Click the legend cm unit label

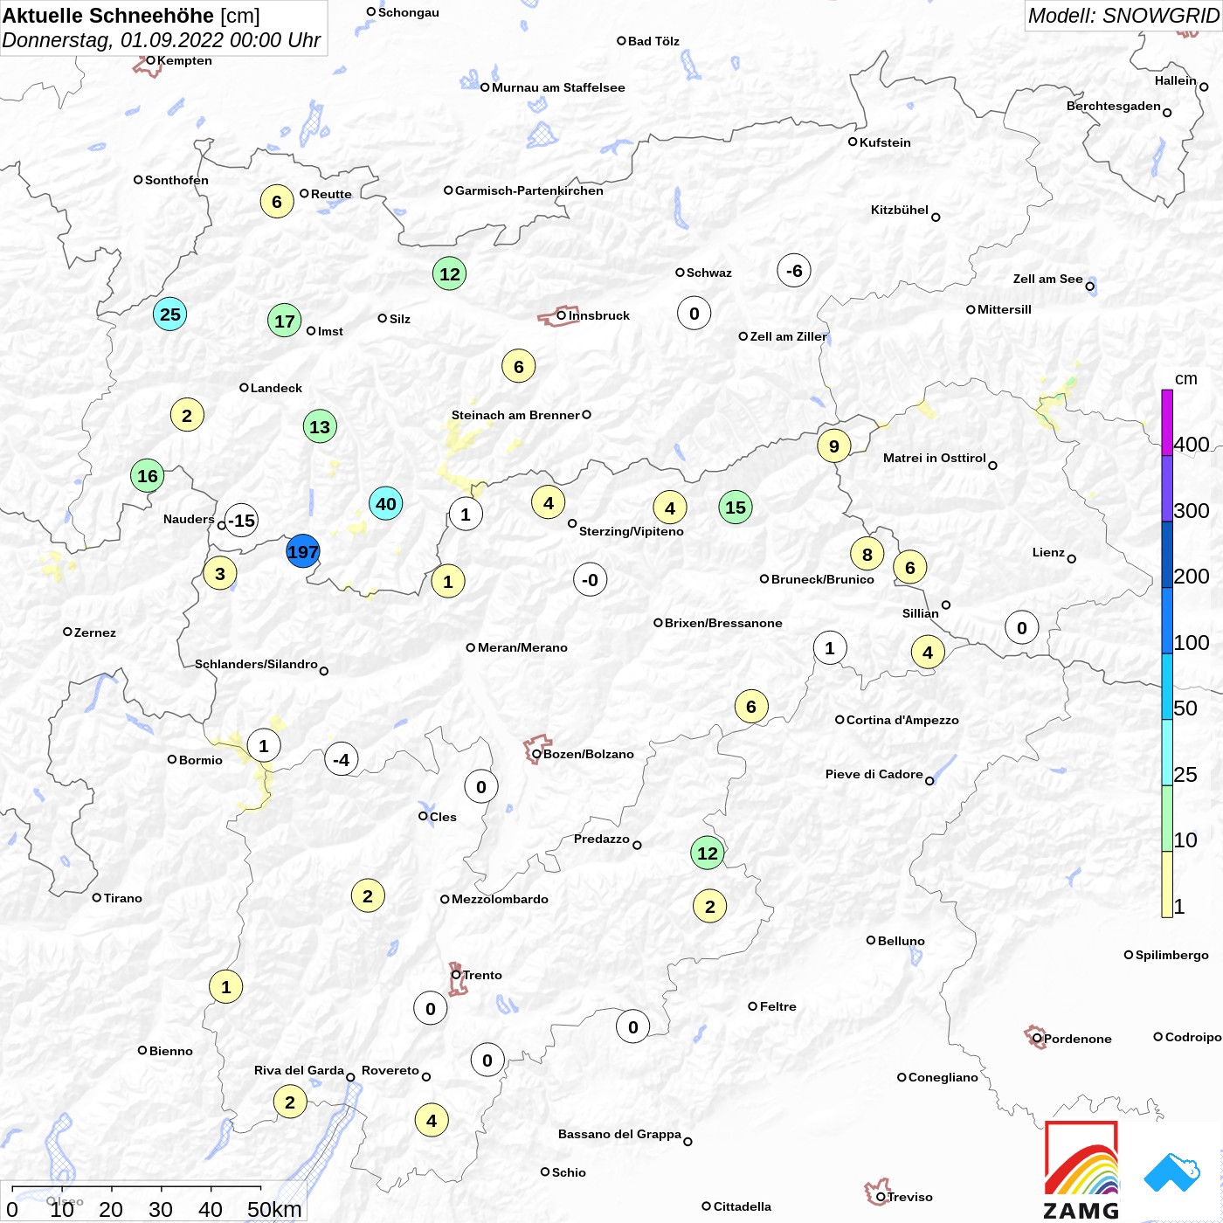click(1186, 378)
